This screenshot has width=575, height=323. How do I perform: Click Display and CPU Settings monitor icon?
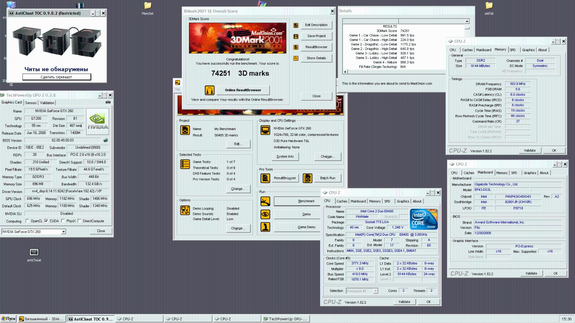tap(265, 130)
